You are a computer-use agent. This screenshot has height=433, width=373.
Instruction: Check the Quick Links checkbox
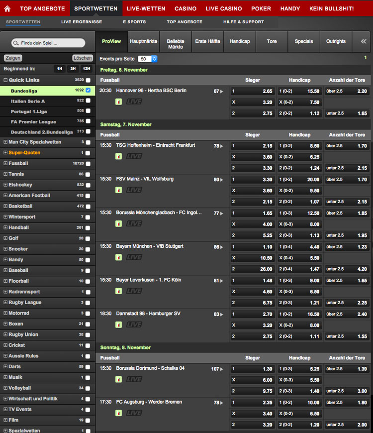88,80
